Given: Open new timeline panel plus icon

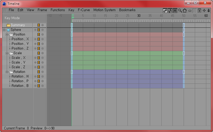Looking at the screenshot, I should 199,11.
